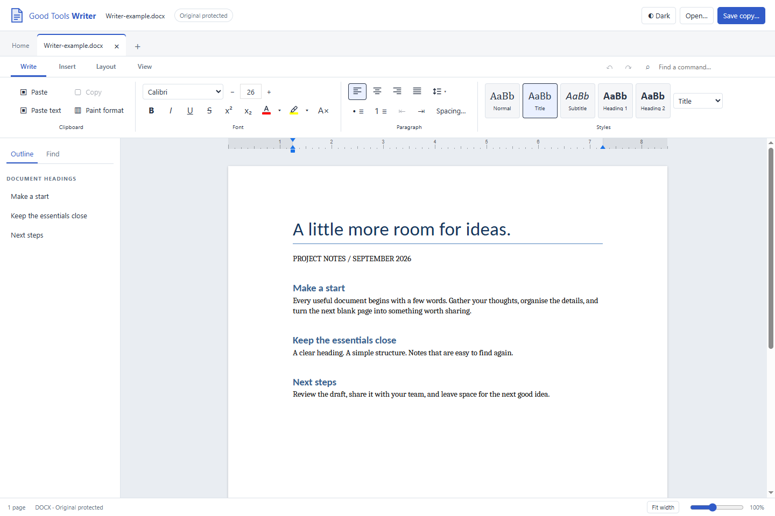The image size is (775, 516).
Task: Click the right indent marker on ruler
Action: pos(603,147)
